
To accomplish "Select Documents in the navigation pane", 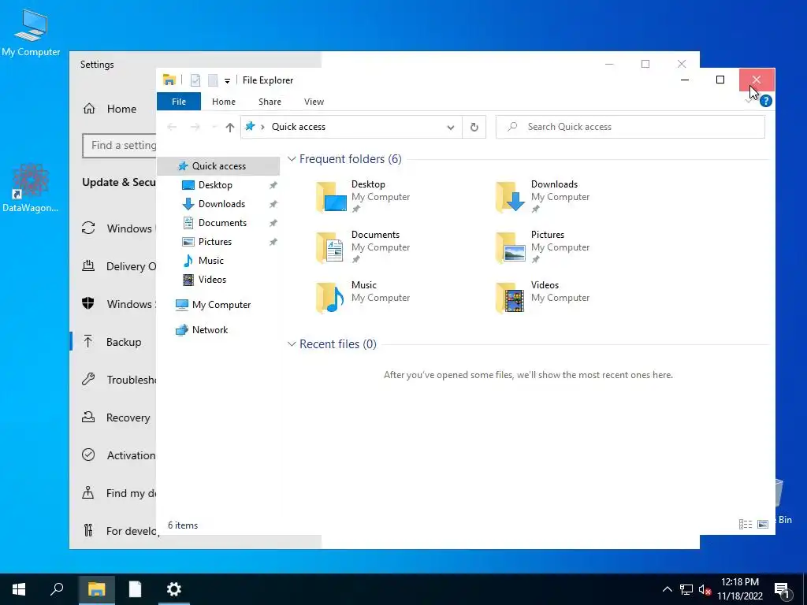I will [222, 223].
